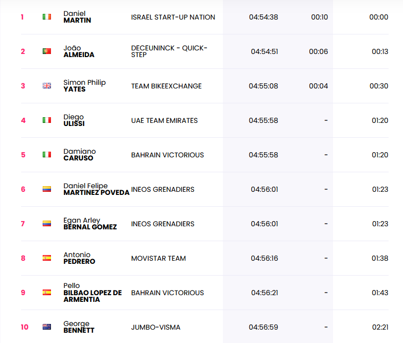Click the Italian flag beside Damiano Caruso
The height and width of the screenshot is (343, 403).
(x=47, y=155)
